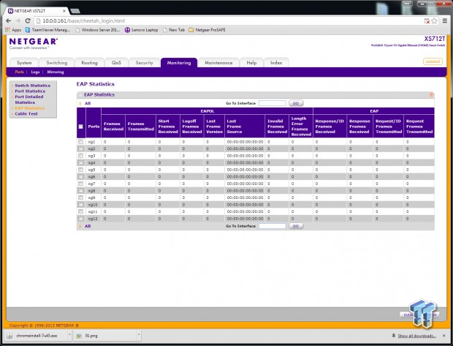Open the Apps bookmarks shortcut
The width and height of the screenshot is (453, 346).
point(13,30)
